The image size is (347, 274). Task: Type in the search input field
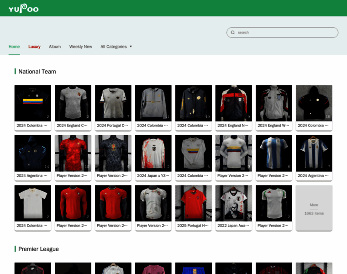point(285,32)
